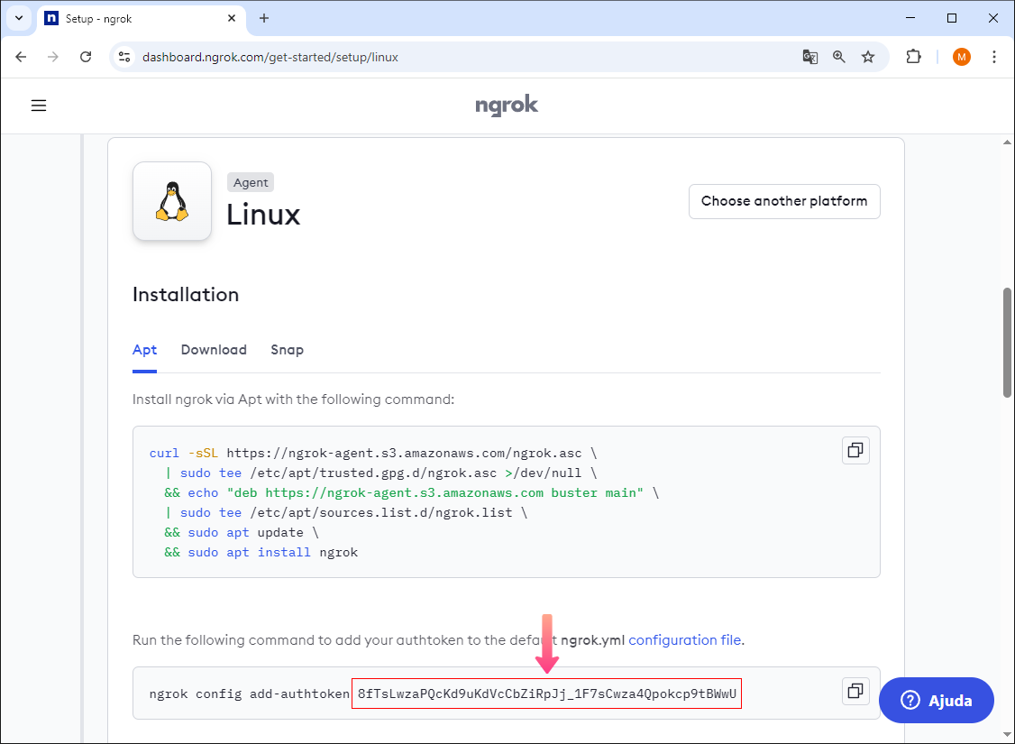The height and width of the screenshot is (744, 1015).
Task: Bookmark this page with the star
Action: tap(868, 57)
